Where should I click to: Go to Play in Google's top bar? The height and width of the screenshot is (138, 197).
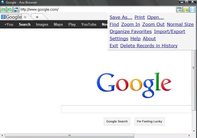tap(72, 24)
